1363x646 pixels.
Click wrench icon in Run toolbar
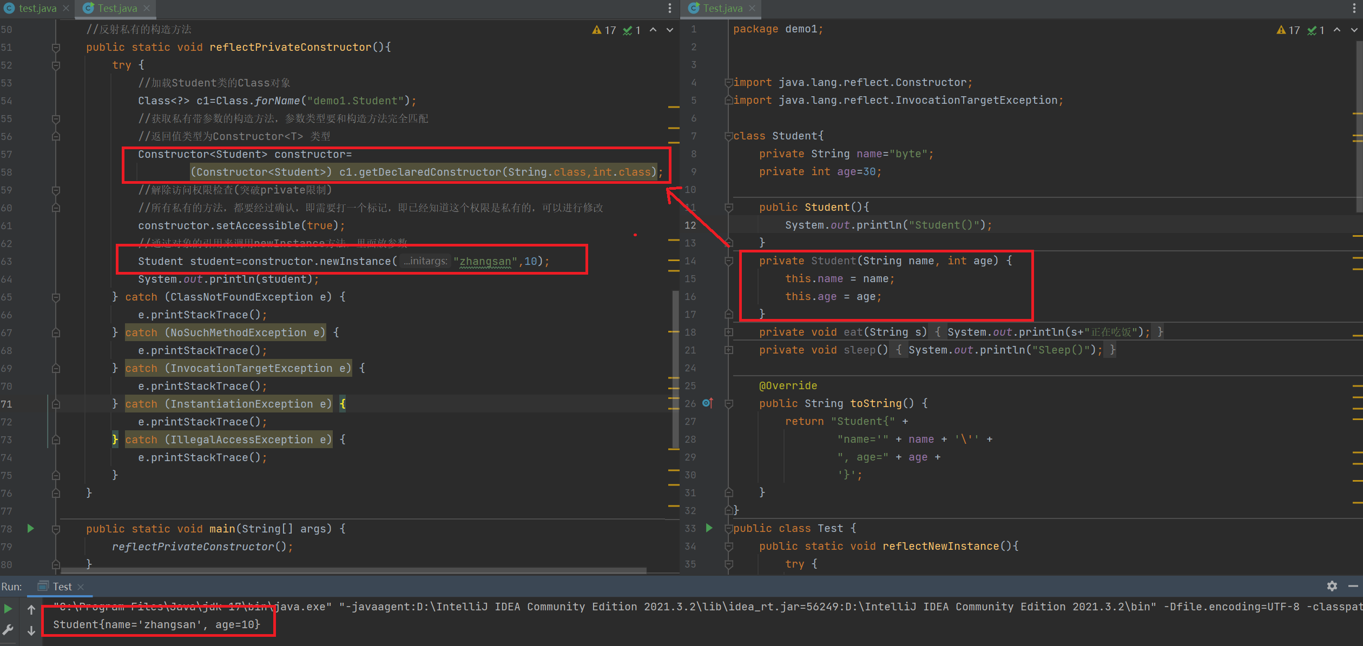(x=8, y=630)
